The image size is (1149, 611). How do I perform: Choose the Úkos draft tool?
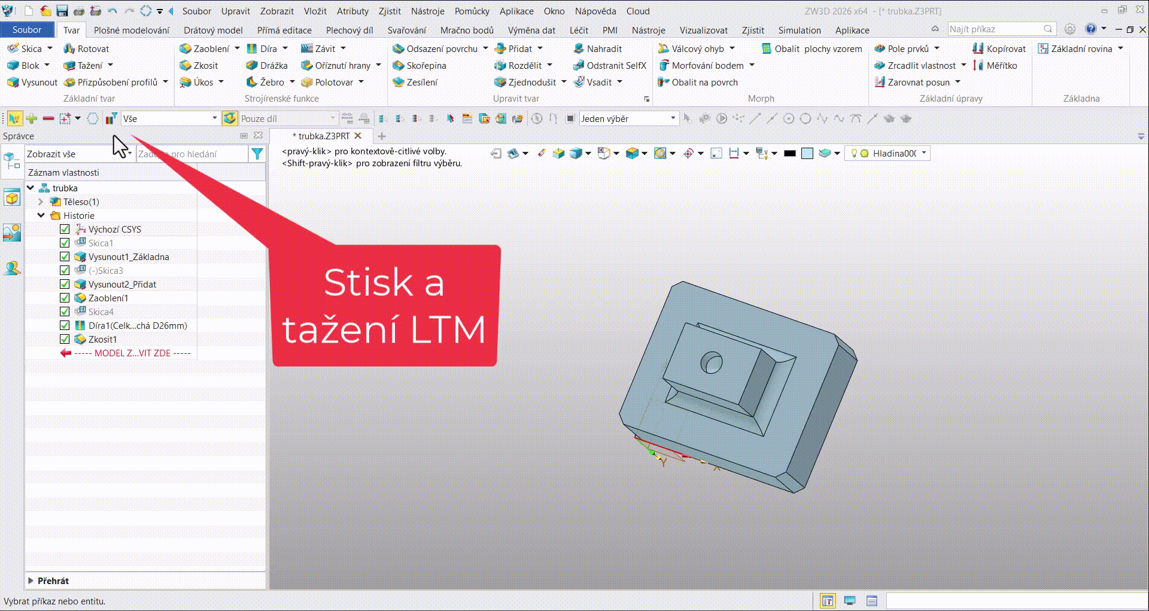pyautogui.click(x=197, y=82)
